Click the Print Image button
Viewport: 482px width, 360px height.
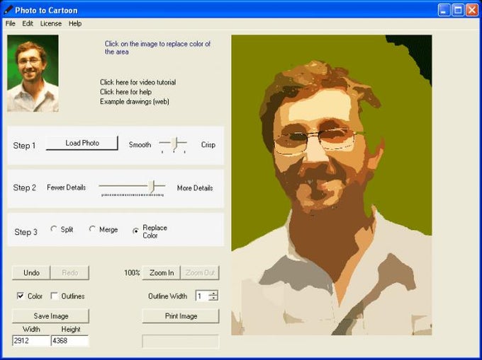point(181,316)
